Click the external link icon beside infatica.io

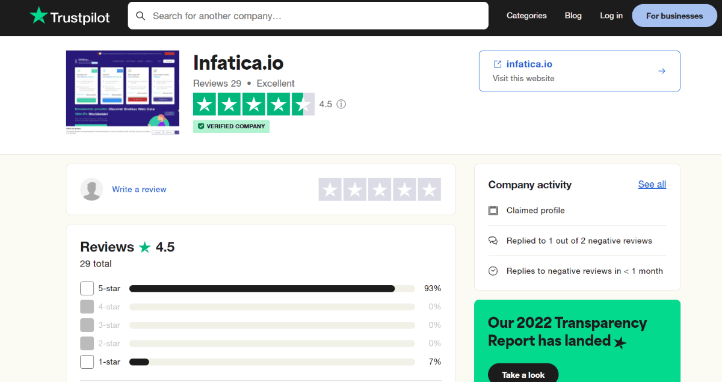(498, 64)
